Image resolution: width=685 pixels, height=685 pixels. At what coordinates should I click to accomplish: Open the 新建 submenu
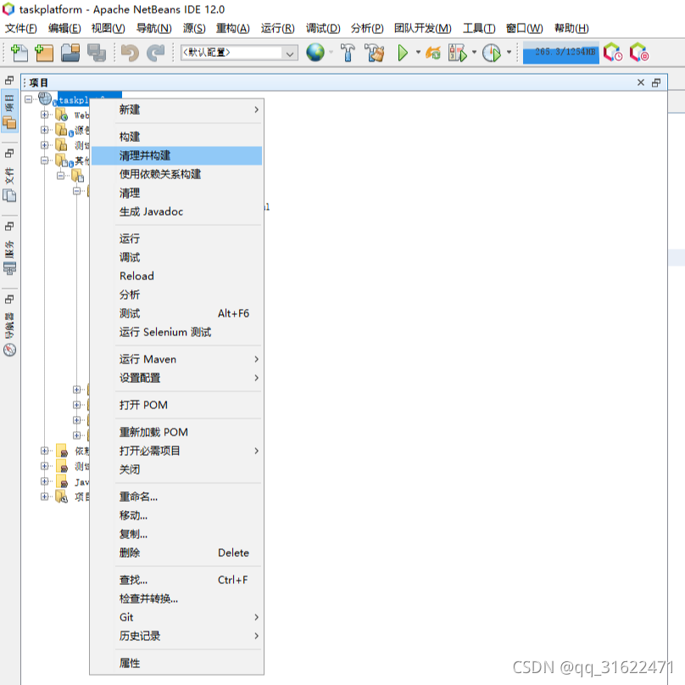coord(176,109)
